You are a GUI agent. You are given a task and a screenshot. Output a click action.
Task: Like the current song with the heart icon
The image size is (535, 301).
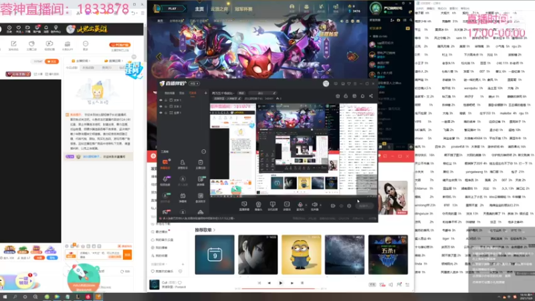(179, 282)
